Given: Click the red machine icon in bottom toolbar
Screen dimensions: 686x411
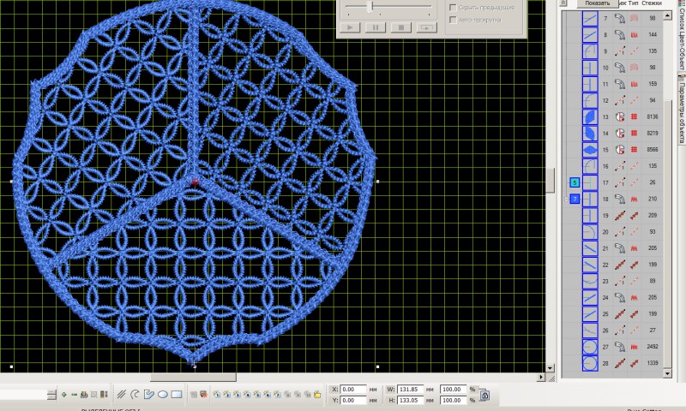Looking at the screenshot, I should (203, 395).
